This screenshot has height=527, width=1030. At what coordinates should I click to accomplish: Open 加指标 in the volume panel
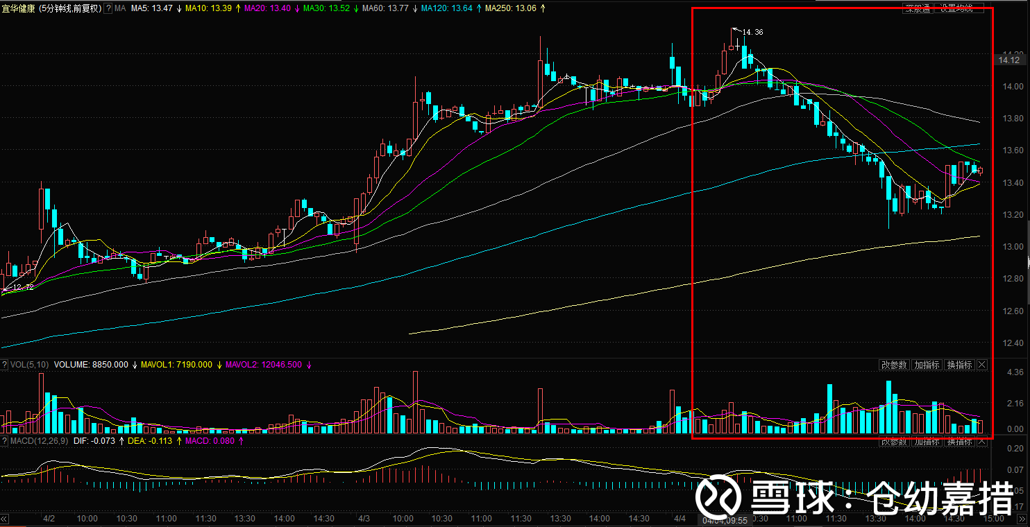pos(927,365)
